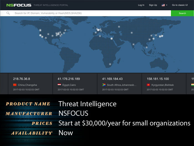Image resolution: width=194 pixels, height=146 pixels.
Task: Click the NSFOCUS logo
Action: click(x=19, y=5)
